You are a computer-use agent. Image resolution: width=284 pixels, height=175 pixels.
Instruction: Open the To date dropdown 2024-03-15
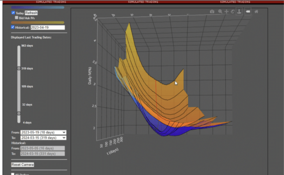tap(43, 137)
